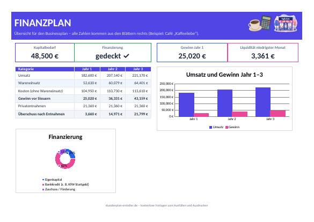314x222 pixels.
Task: Click the Jahr 3 Gewinn bar
Action: [278, 113]
